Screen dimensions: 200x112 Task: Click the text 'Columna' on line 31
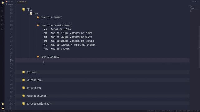(31, 72)
